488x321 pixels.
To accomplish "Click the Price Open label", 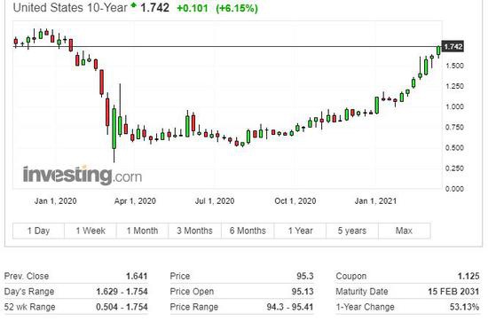I will (x=192, y=292).
